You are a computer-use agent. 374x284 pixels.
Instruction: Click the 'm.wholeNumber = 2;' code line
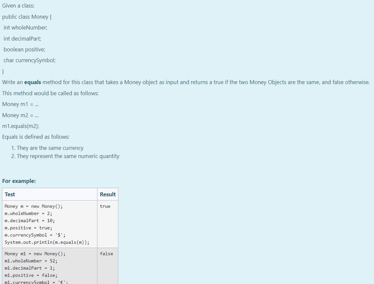click(x=28, y=214)
